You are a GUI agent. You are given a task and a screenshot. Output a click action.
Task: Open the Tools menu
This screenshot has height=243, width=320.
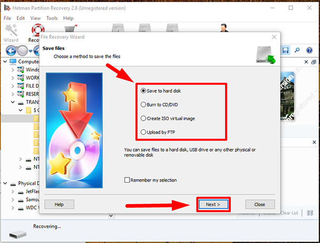52,18
